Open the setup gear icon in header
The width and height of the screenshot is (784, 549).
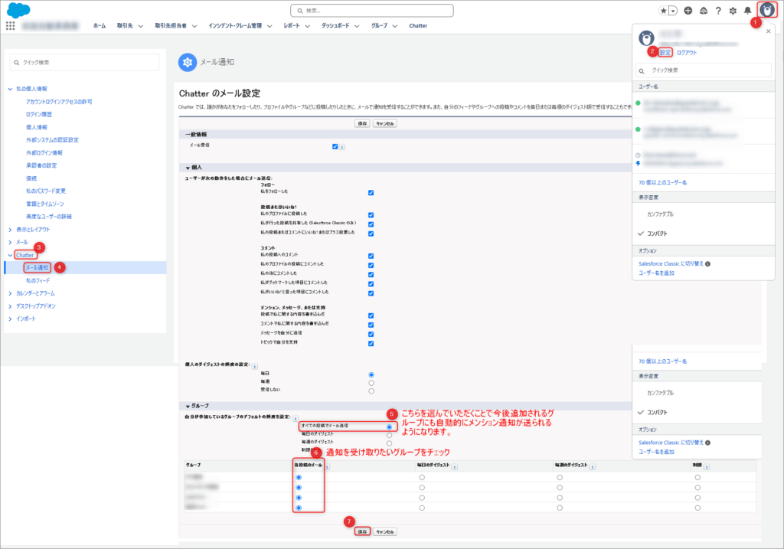coord(733,11)
